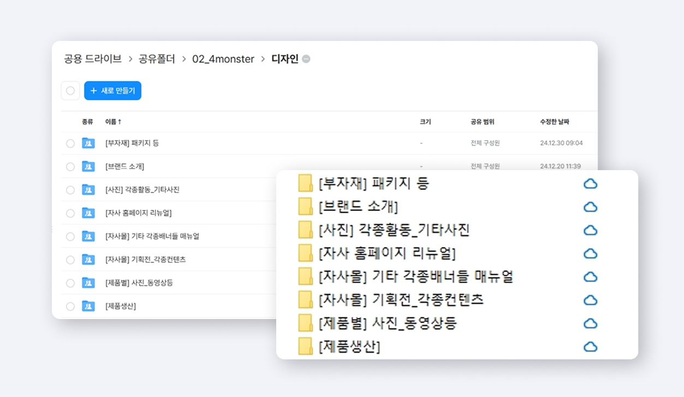The height and width of the screenshot is (397, 684).
Task: Click the cloud icon next to [자사몰] 기타 각종배너들 매뉴얼
Action: (591, 276)
